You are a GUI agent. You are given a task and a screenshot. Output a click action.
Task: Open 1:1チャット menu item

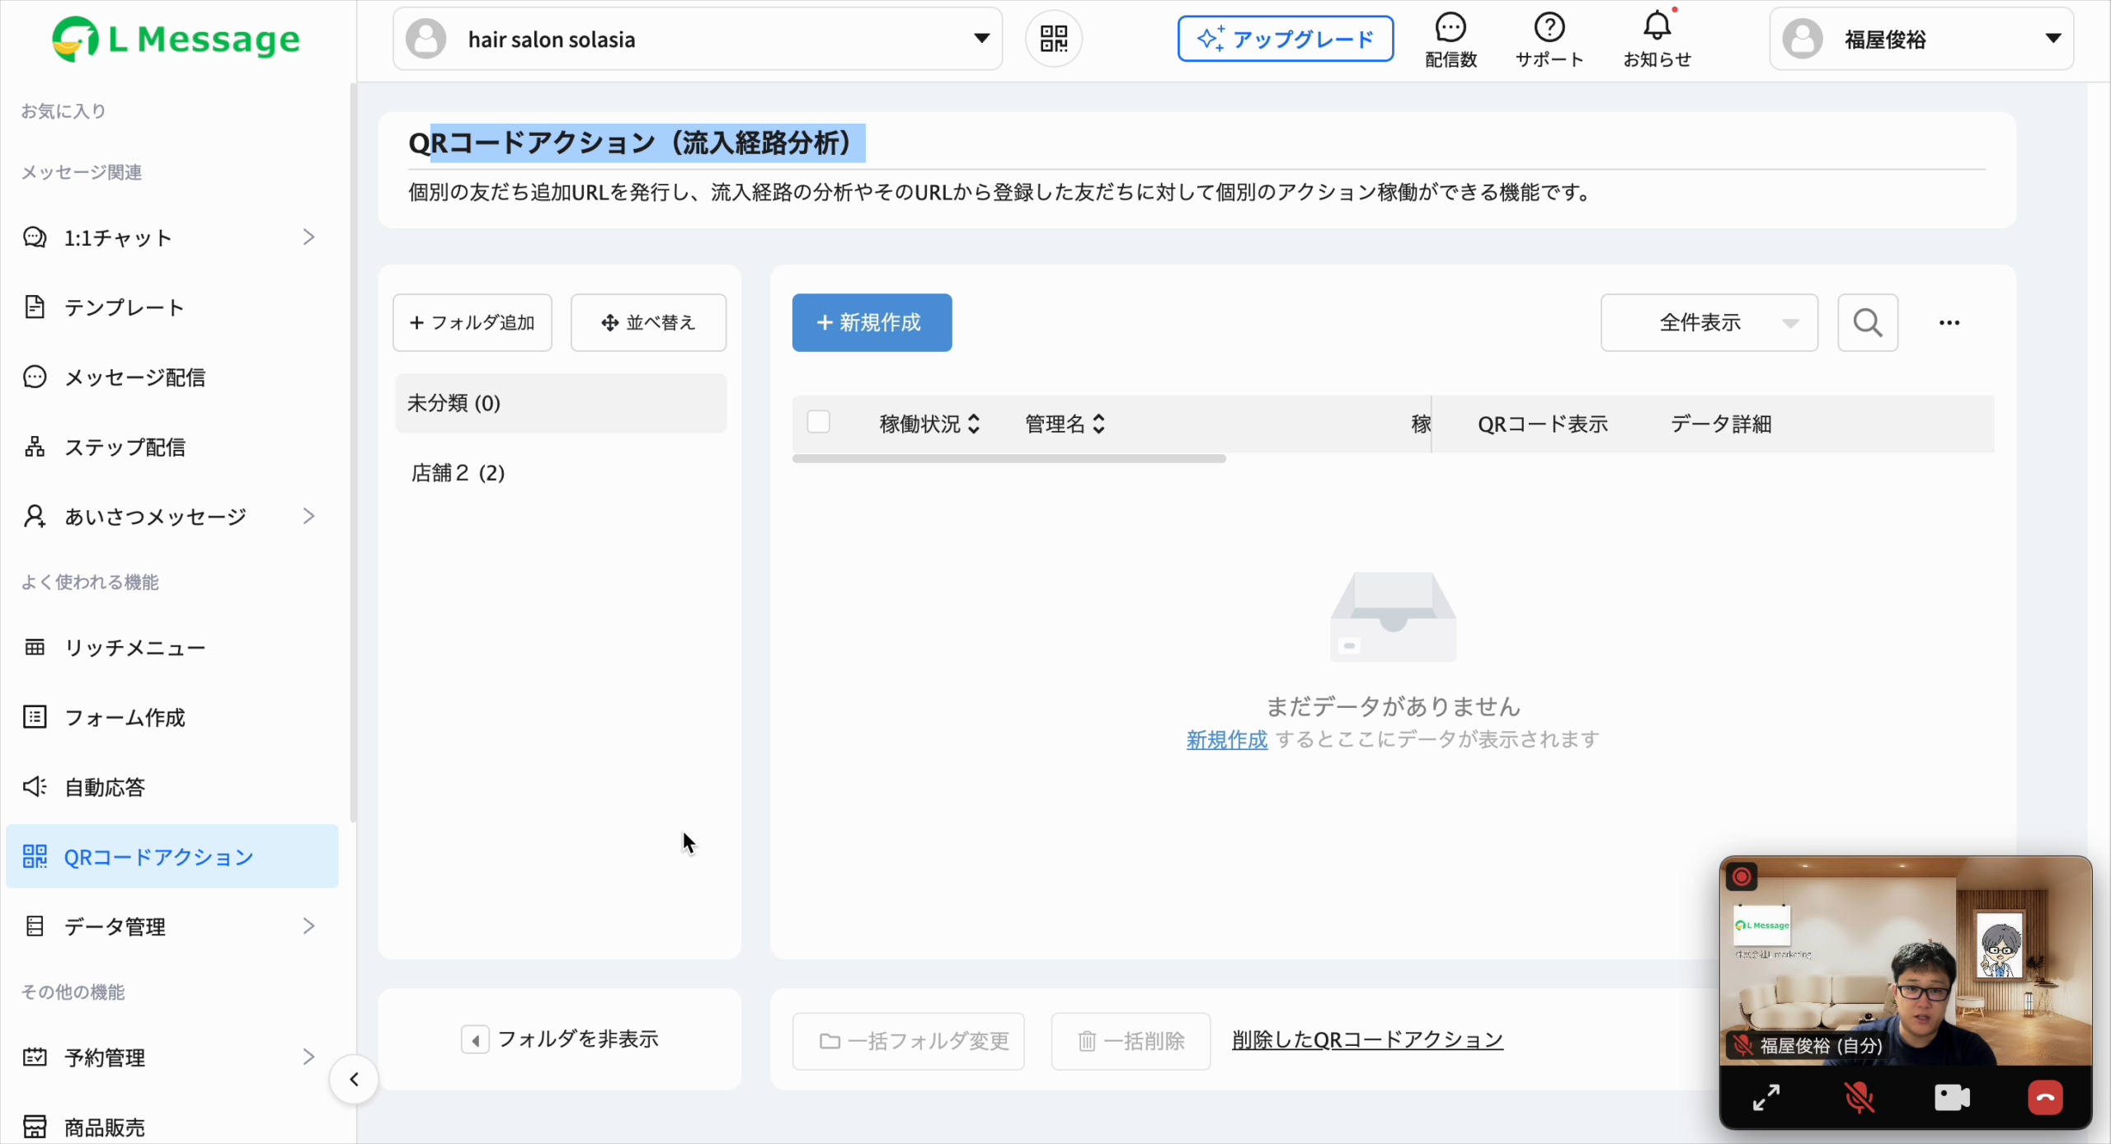(x=172, y=237)
